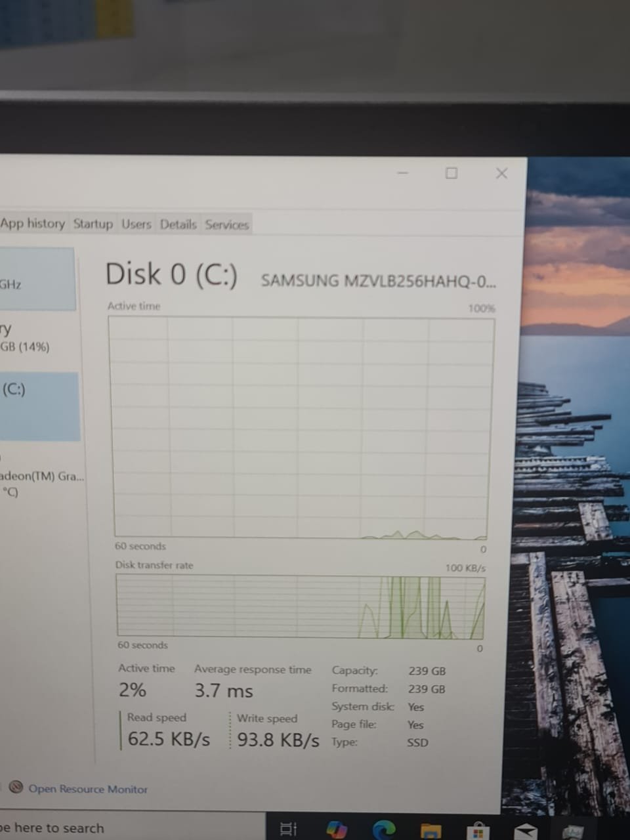Open Task View from the taskbar
Viewport: 630px width, 840px height.
coord(289,829)
